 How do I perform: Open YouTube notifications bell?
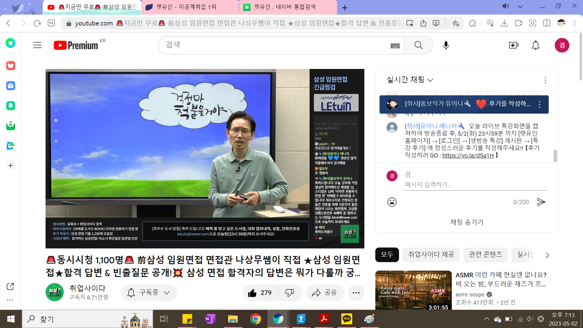click(x=536, y=45)
